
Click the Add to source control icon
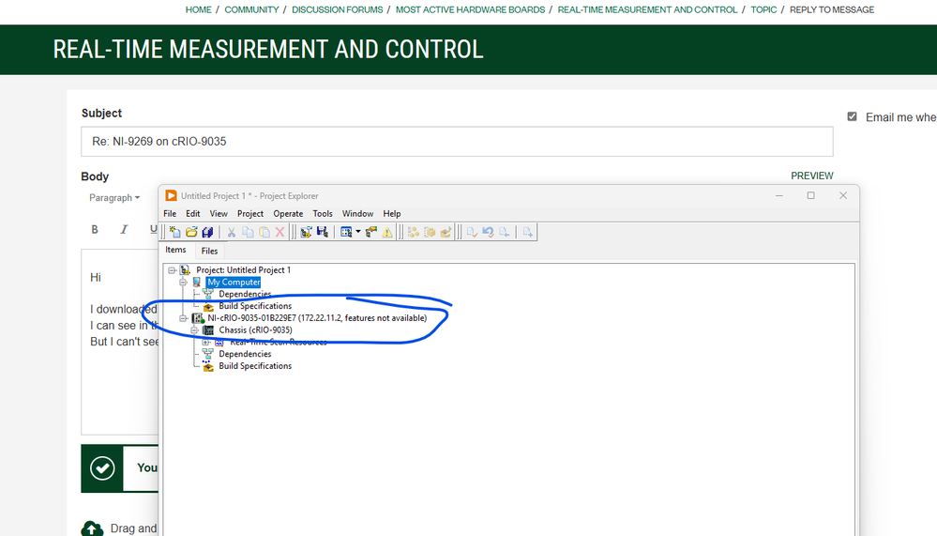pyautogui.click(x=528, y=232)
